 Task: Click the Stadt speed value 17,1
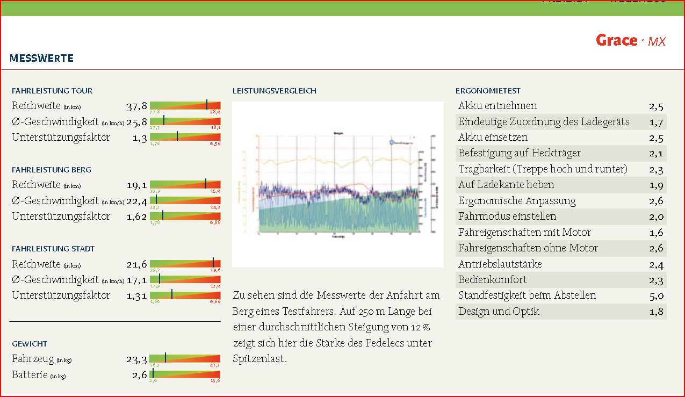coord(137,280)
